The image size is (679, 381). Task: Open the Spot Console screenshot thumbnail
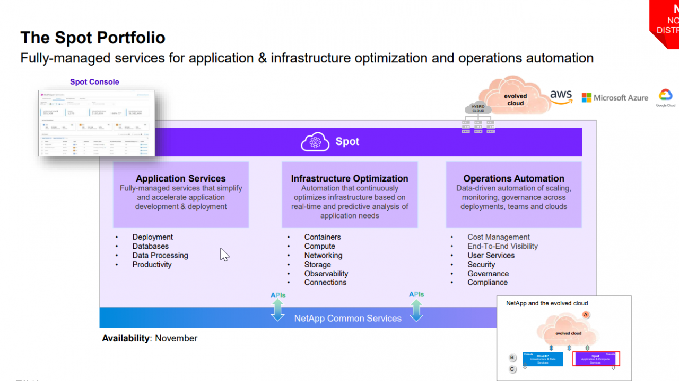coord(97,122)
